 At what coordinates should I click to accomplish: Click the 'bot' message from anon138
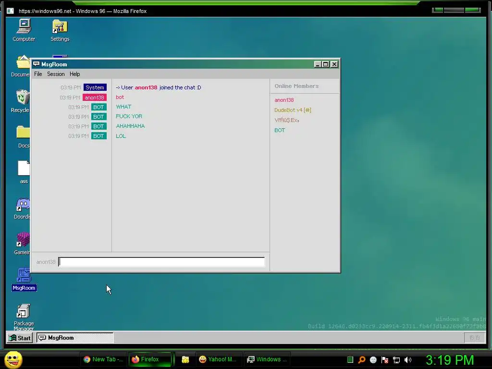coord(120,97)
